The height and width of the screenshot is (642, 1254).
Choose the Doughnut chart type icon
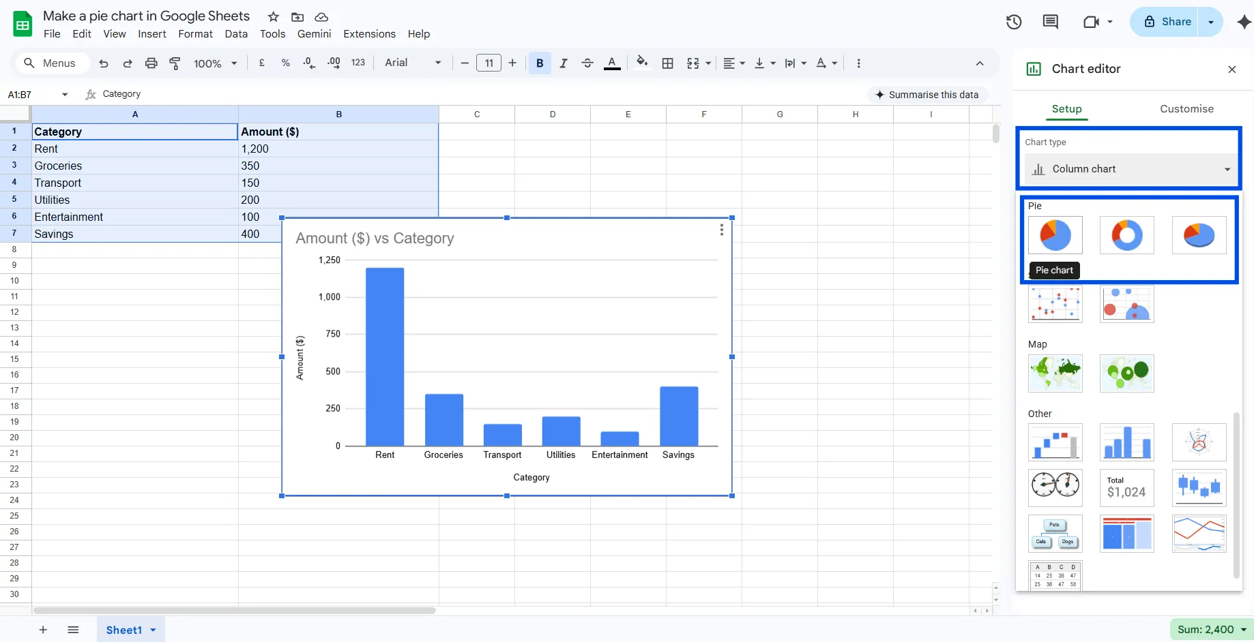1126,235
